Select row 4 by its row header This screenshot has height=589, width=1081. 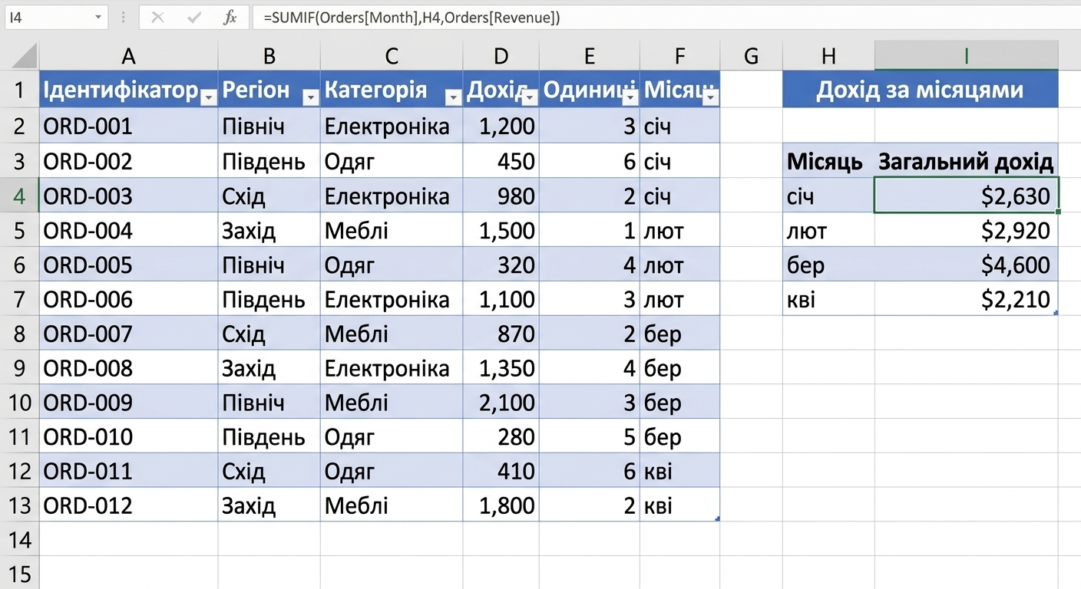coord(20,196)
